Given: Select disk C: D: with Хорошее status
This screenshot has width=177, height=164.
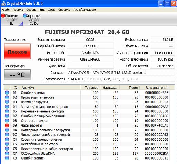Looking at the screenshot, I should point(32,20).
